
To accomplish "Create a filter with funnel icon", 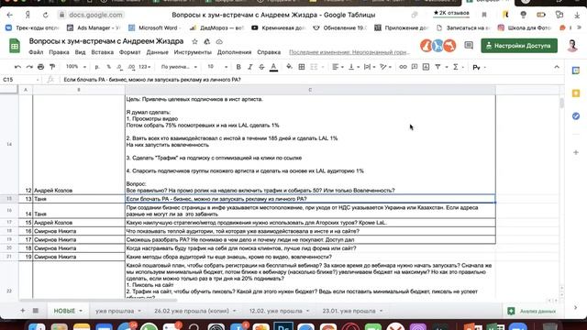I will (440, 67).
